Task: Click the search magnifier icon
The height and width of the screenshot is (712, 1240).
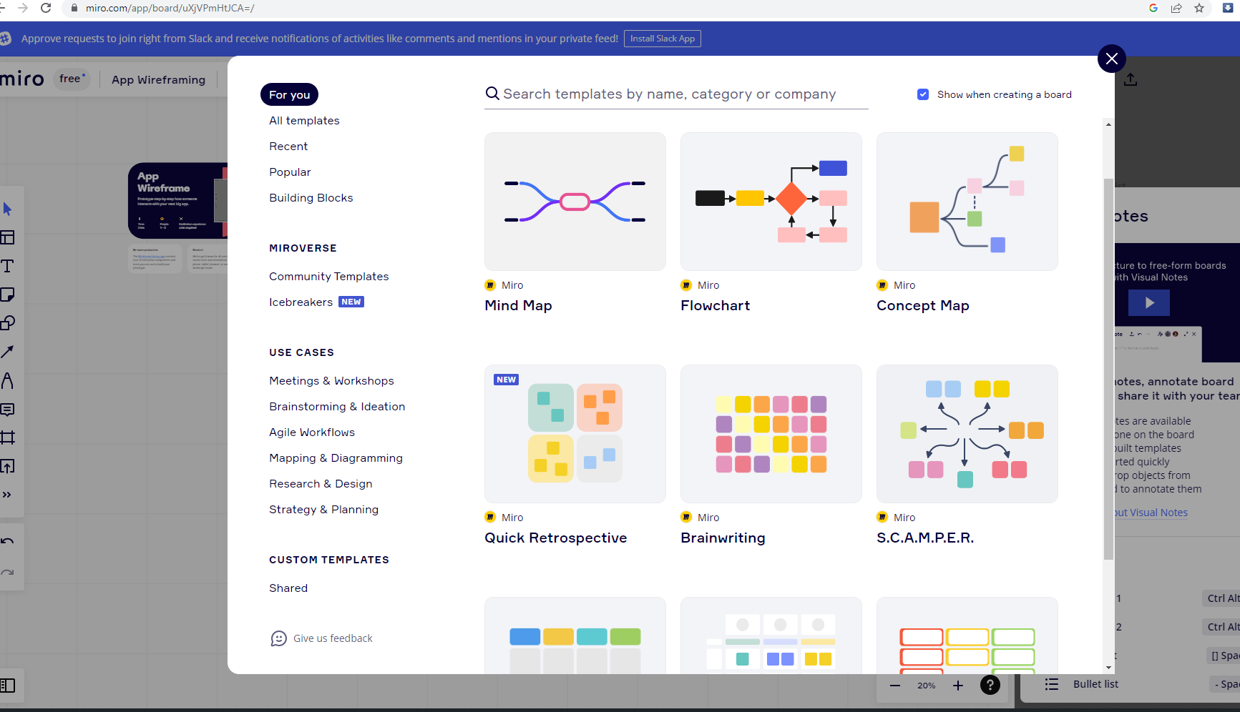Action: (492, 94)
